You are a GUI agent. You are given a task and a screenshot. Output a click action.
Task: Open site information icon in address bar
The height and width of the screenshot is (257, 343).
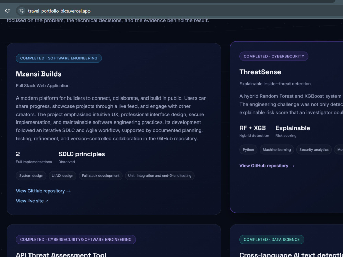21,11
